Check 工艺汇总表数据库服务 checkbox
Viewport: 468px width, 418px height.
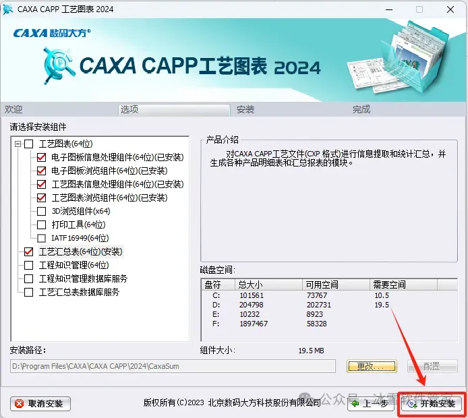click(x=28, y=292)
